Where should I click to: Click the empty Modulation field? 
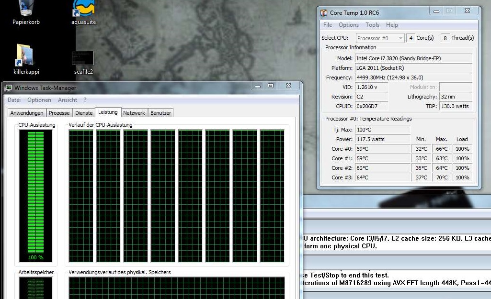pyautogui.click(x=456, y=87)
